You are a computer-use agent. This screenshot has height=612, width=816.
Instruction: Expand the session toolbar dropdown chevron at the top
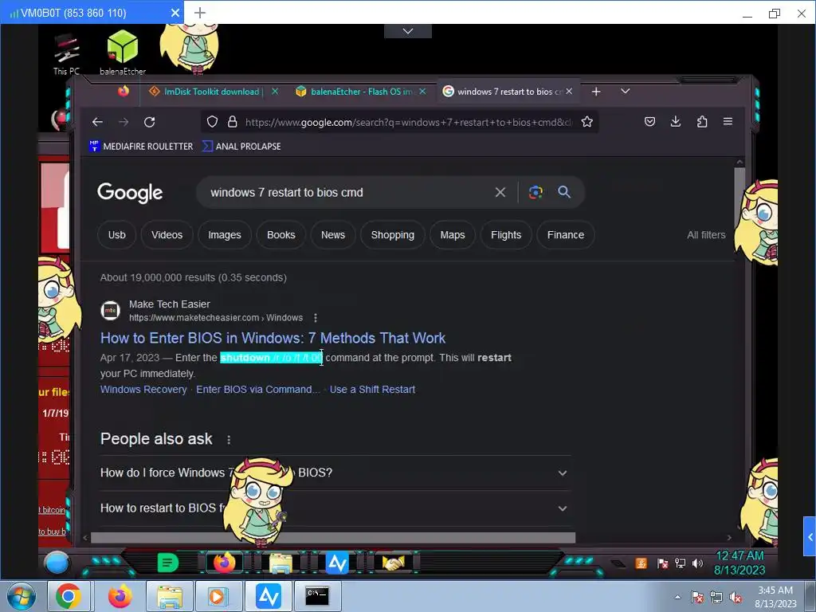(408, 31)
